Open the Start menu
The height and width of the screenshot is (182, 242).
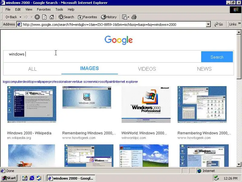coord(9,178)
